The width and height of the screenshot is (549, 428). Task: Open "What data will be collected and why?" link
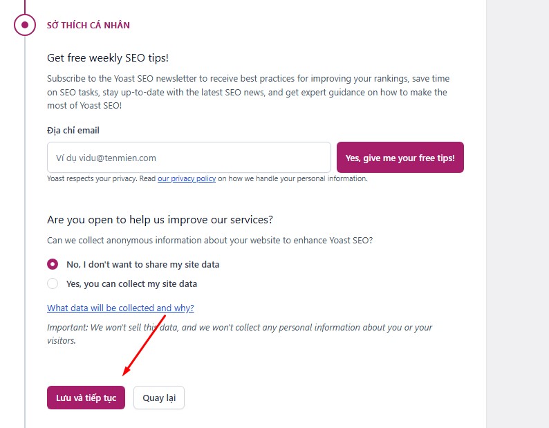(120, 308)
